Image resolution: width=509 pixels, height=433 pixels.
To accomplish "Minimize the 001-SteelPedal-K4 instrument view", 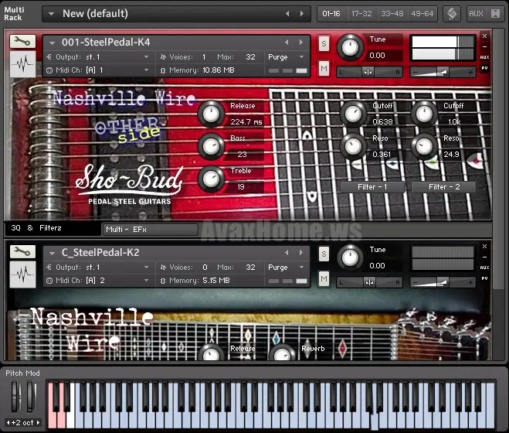I will [x=484, y=47].
